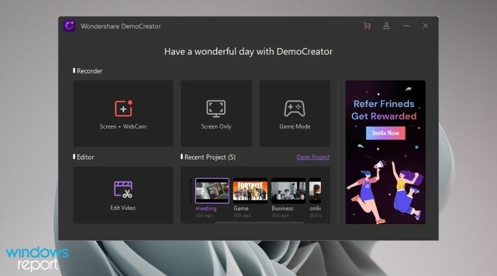Click the 'meeting' project name

pos(206,209)
